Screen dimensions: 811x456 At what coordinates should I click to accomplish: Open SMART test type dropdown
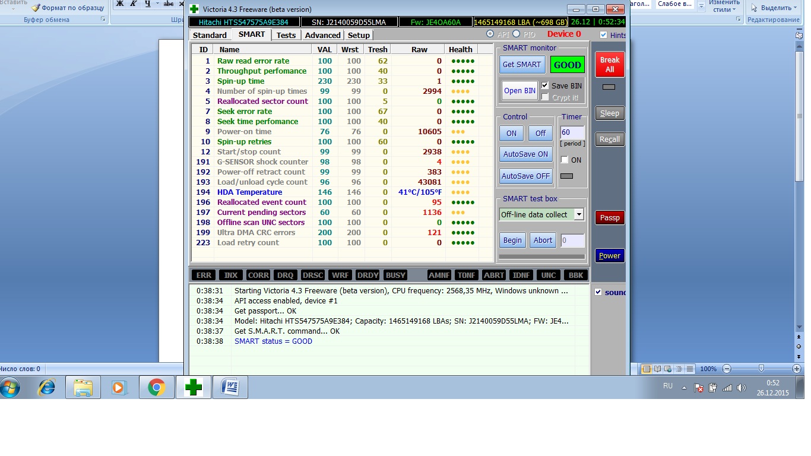579,214
